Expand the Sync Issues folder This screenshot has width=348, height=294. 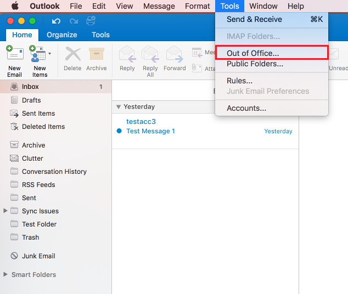5,211
